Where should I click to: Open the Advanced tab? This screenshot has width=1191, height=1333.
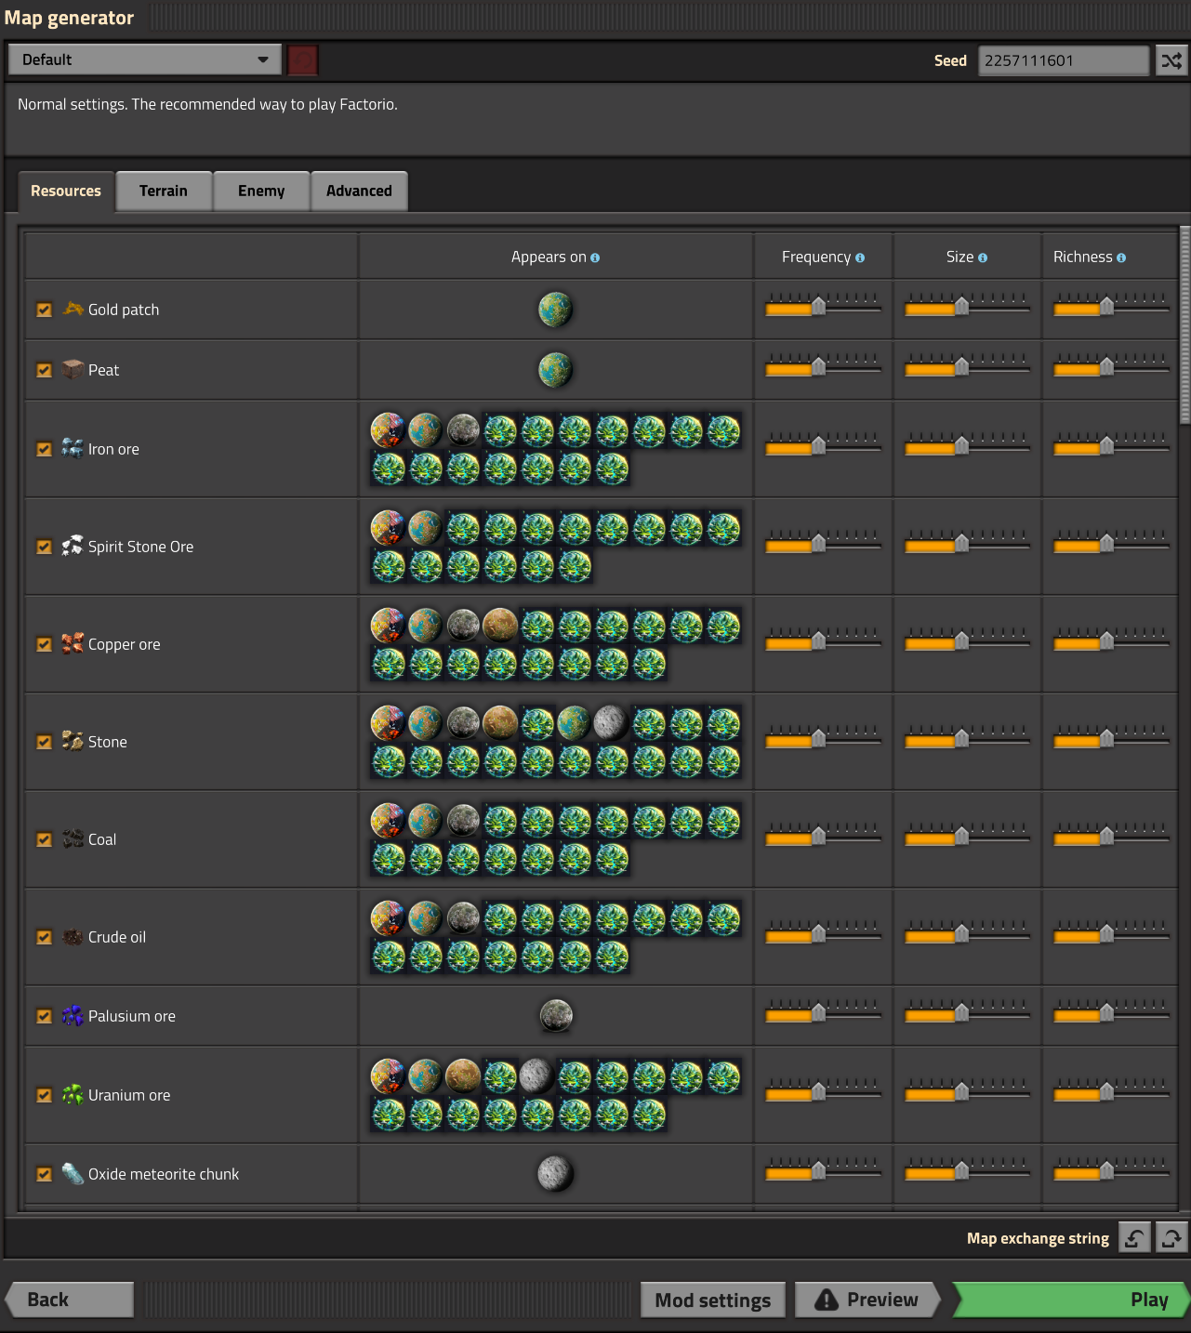tap(359, 191)
